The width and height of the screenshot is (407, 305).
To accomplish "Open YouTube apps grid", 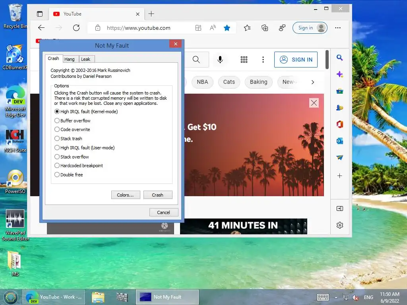I will coord(244,60).
